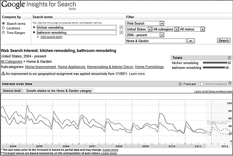Select the Locations radio button
The image size is (233, 156).
(3, 28)
